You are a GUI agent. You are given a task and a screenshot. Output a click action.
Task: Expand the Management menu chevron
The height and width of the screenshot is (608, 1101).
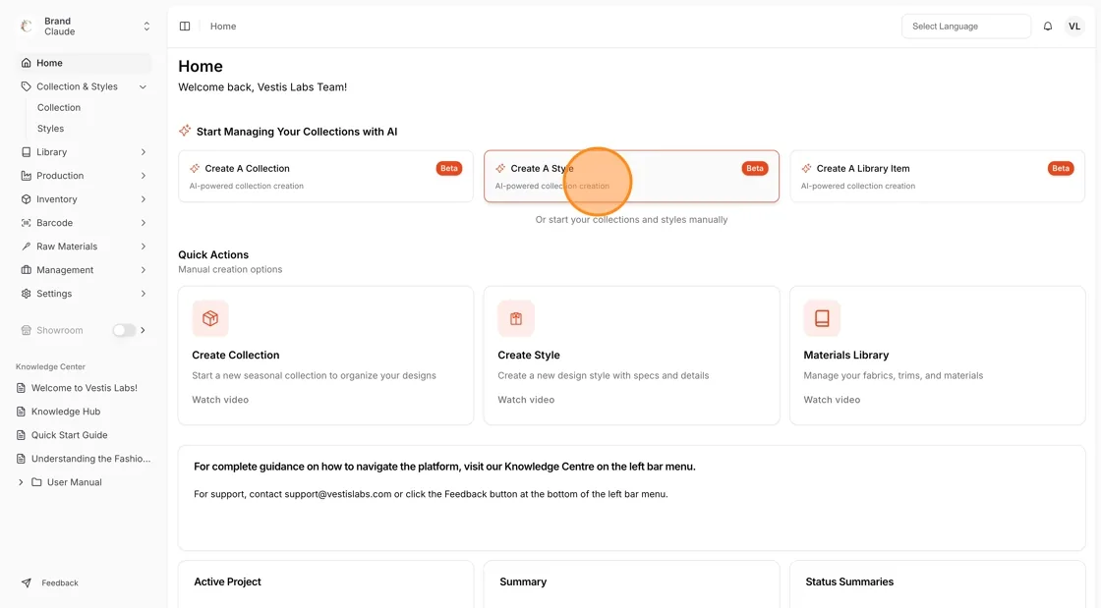click(x=143, y=270)
